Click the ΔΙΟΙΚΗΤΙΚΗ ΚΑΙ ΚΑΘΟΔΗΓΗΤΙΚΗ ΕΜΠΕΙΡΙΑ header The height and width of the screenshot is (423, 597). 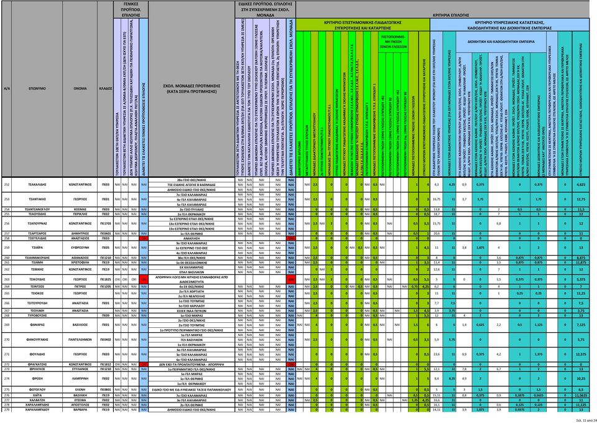coord(501,42)
